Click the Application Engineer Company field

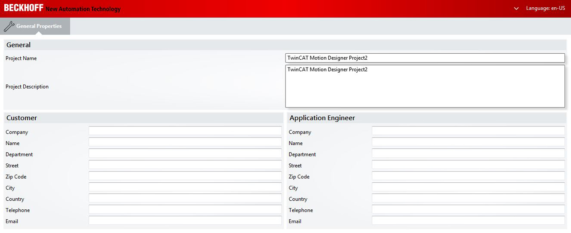pos(469,131)
